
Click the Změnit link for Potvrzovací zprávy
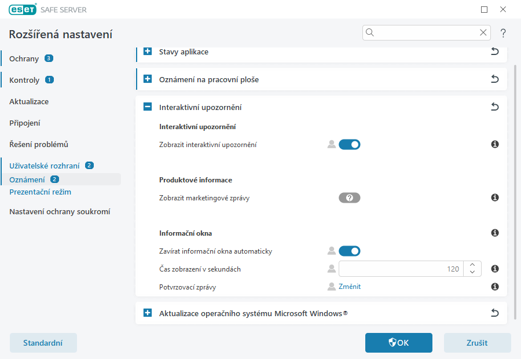pyautogui.click(x=350, y=287)
